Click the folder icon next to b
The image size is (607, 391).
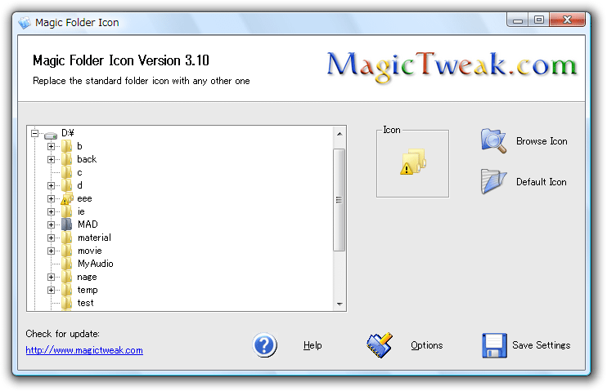click(x=67, y=146)
